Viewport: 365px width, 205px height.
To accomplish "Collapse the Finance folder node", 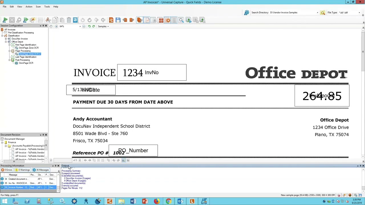I will pos(2,142).
